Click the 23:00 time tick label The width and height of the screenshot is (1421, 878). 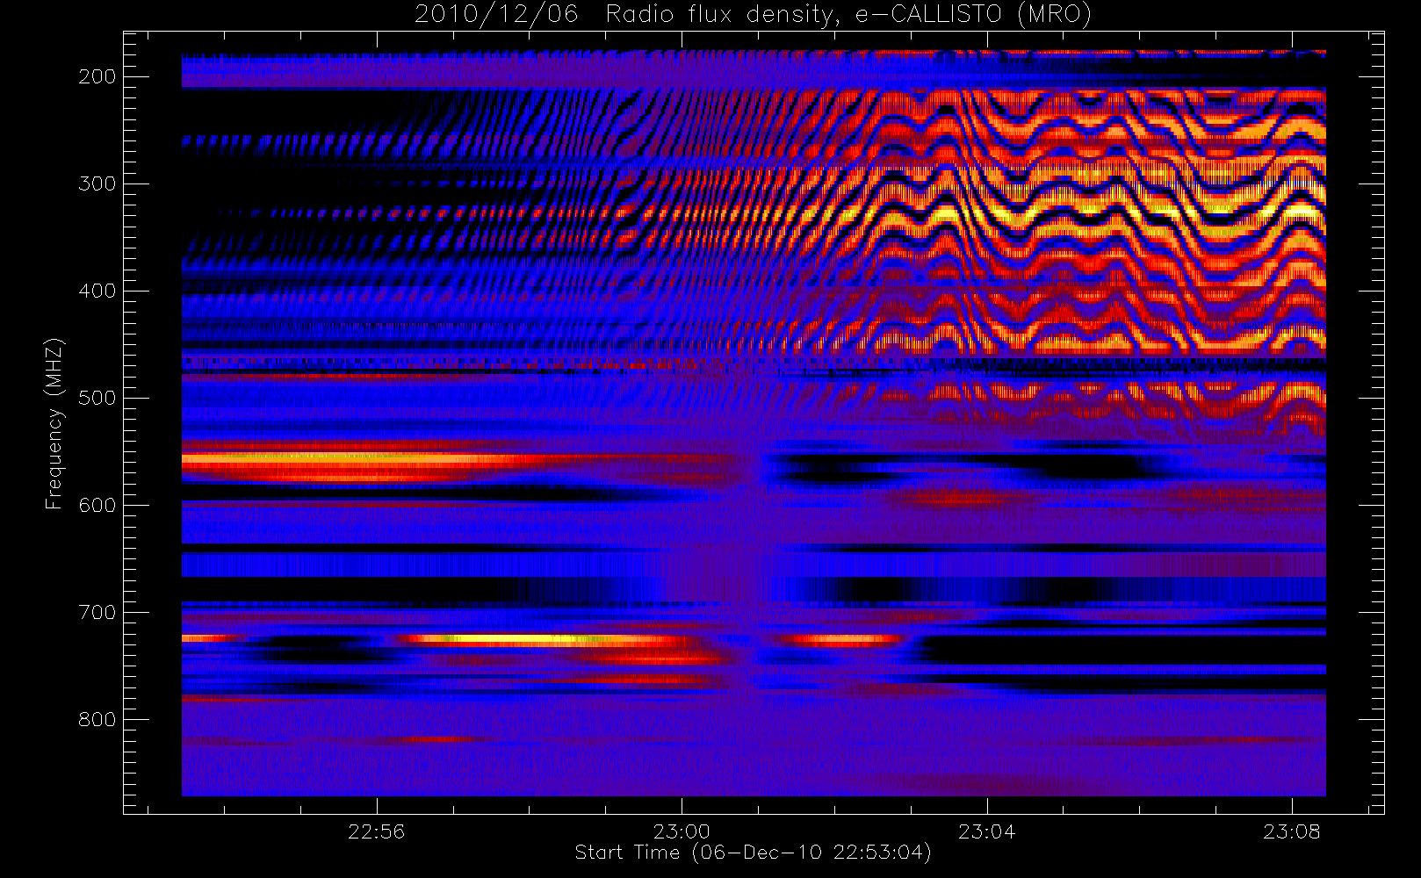click(x=682, y=831)
